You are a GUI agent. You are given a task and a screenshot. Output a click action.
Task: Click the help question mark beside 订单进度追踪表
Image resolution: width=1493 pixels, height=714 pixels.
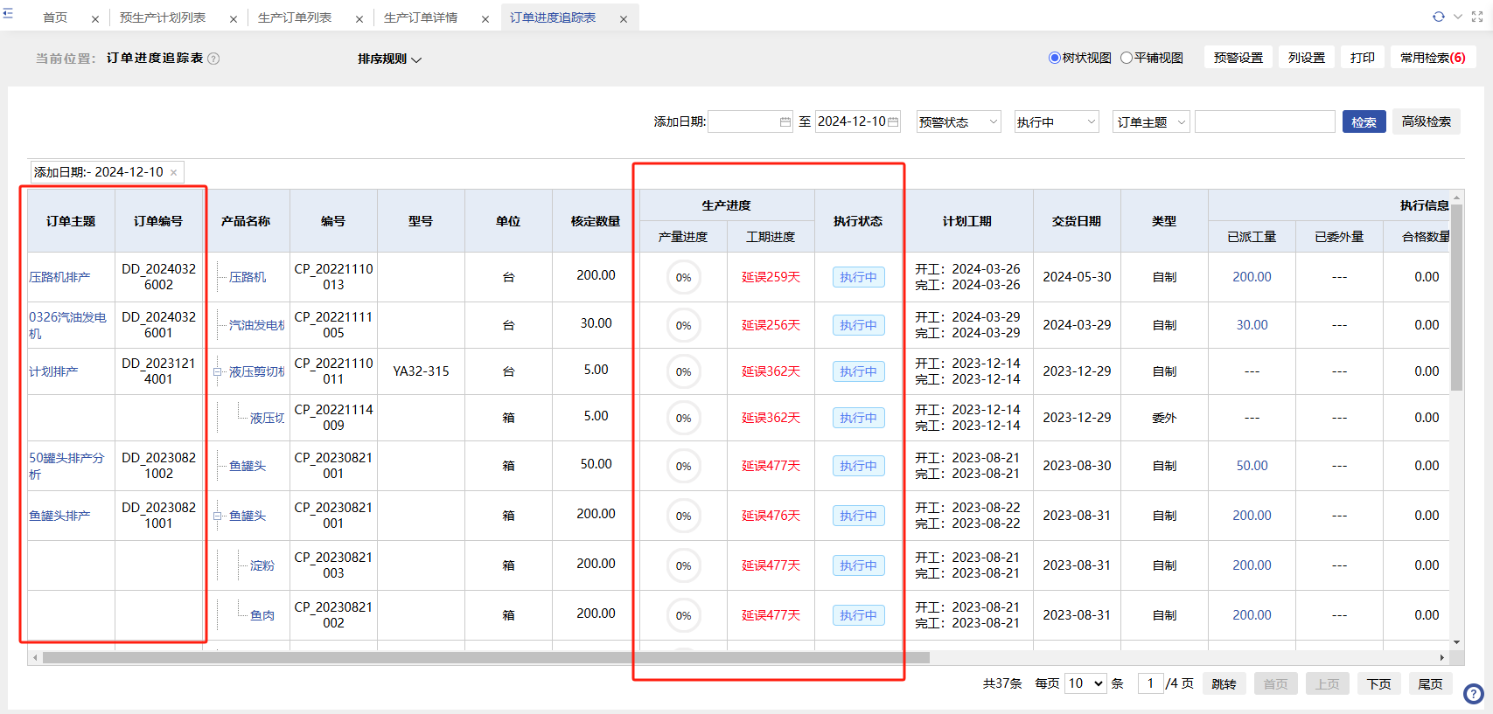click(213, 59)
